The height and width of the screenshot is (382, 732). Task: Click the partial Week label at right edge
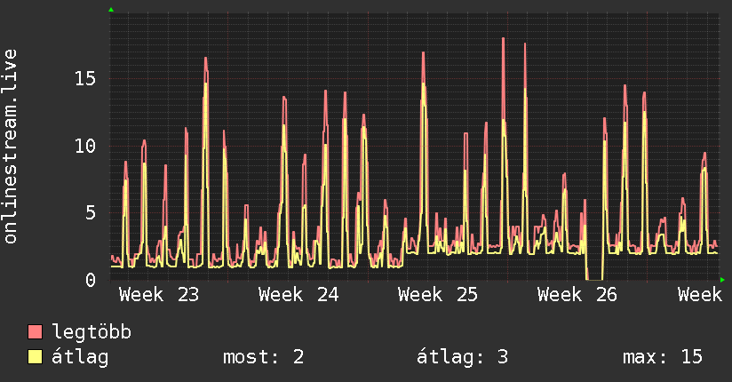(x=700, y=295)
